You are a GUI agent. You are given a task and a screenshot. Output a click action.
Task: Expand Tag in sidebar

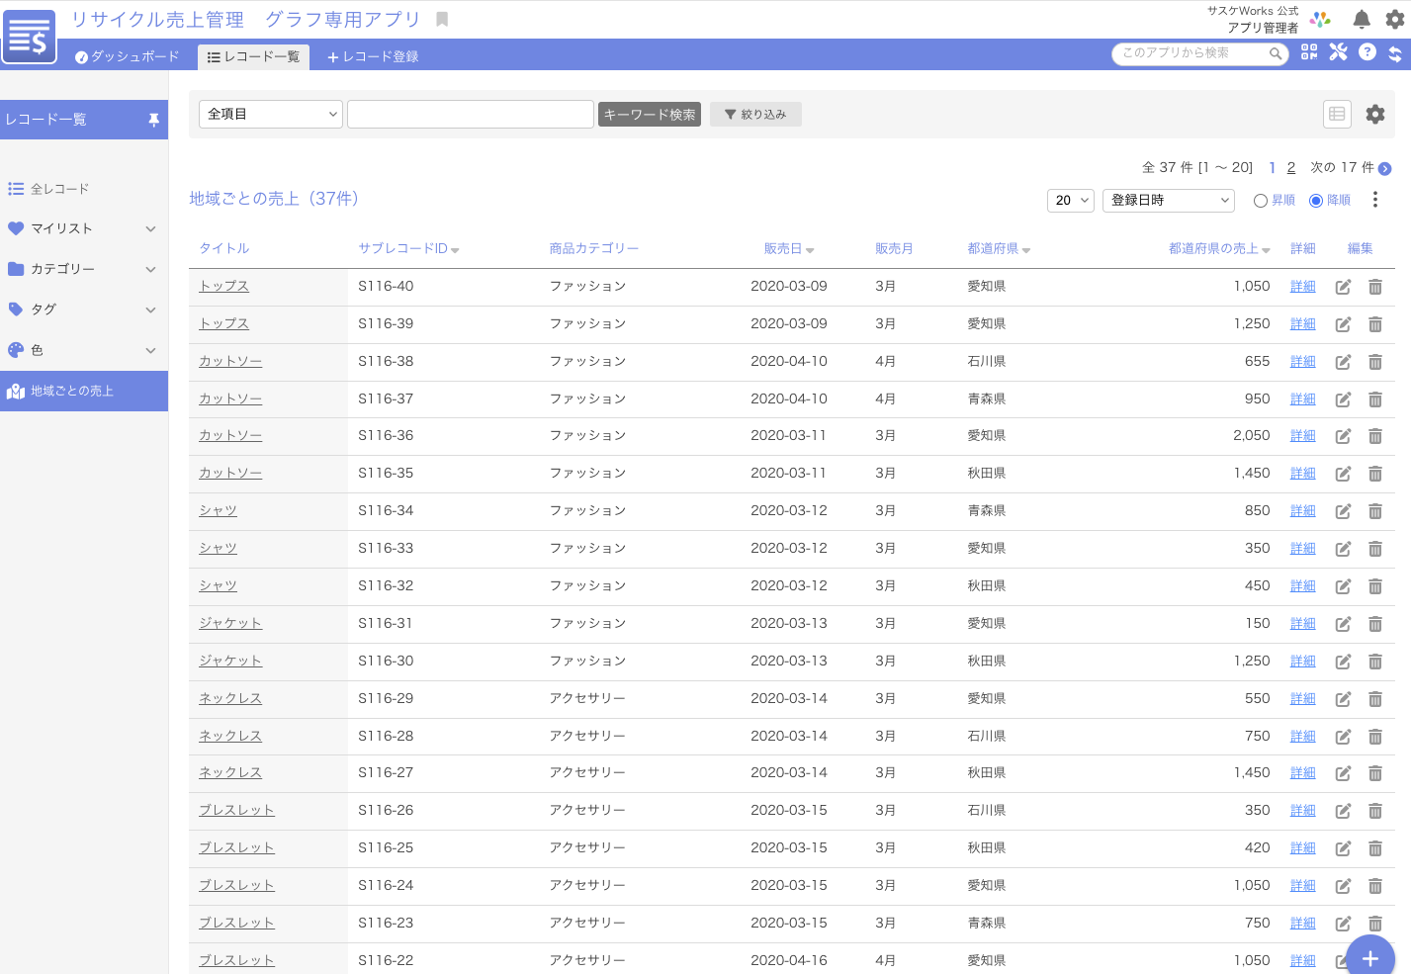pos(84,310)
